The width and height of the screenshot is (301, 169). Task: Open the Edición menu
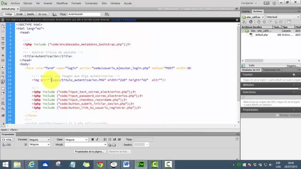[x=28, y=3]
